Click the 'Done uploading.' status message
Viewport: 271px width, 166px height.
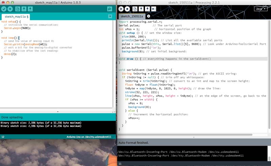click(12, 117)
